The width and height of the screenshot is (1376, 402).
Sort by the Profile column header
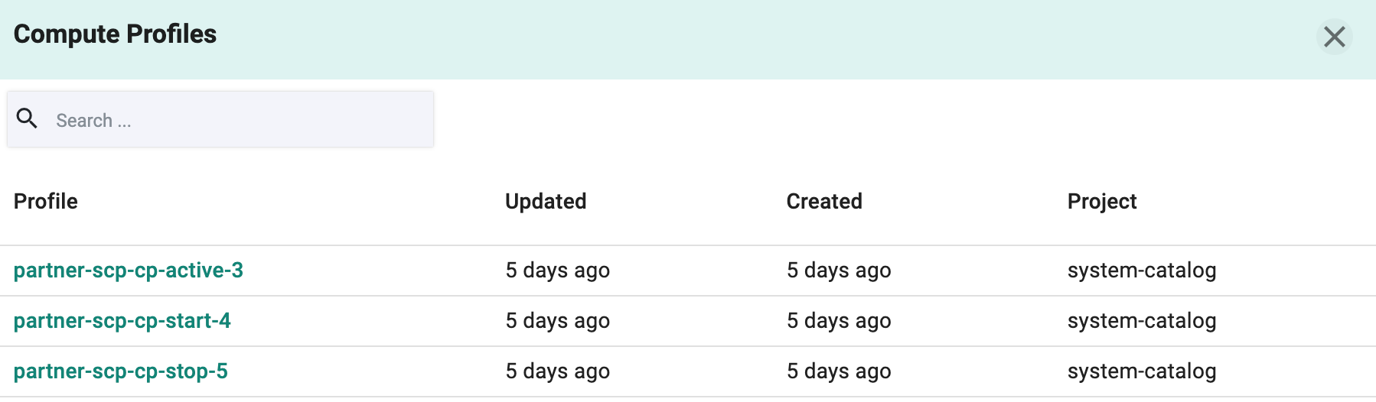pos(46,202)
